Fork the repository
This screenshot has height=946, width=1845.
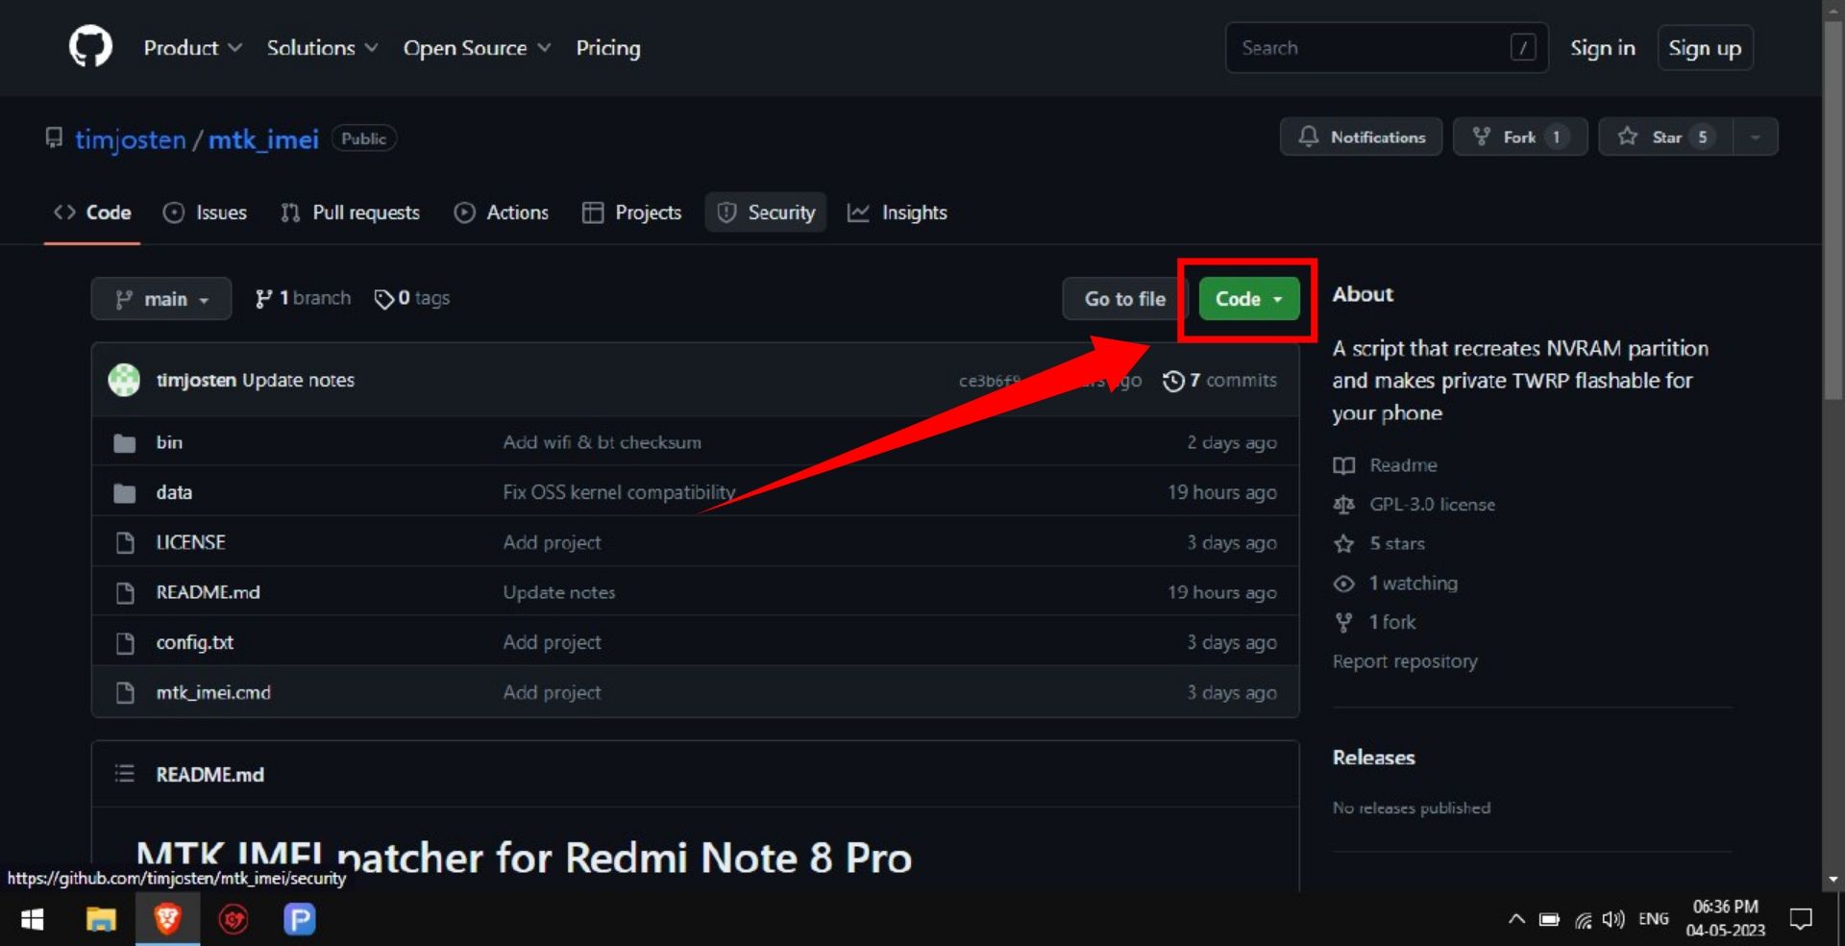1519,137
